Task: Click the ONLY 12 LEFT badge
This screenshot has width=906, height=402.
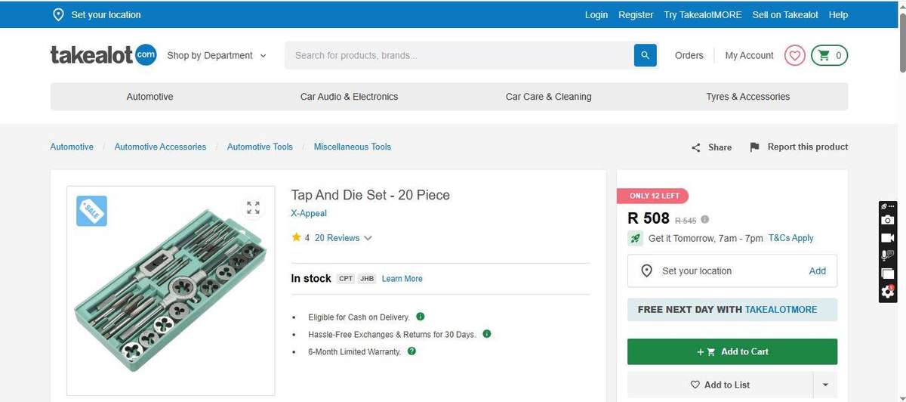Action: [653, 196]
